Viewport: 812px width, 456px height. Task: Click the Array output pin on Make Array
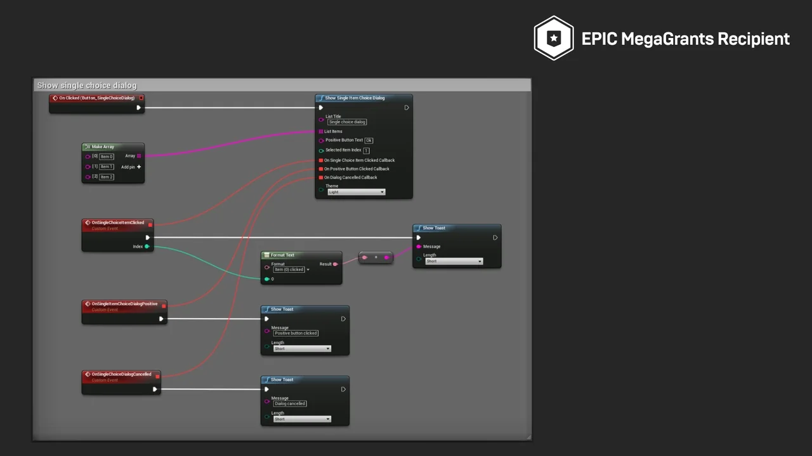tap(139, 156)
